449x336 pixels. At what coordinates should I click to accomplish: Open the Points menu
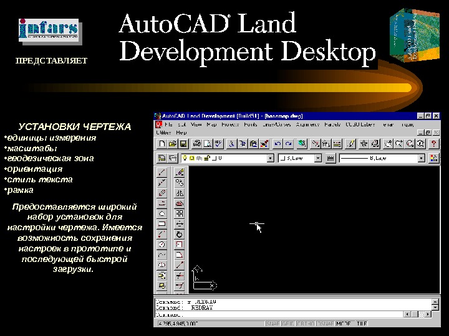click(251, 124)
